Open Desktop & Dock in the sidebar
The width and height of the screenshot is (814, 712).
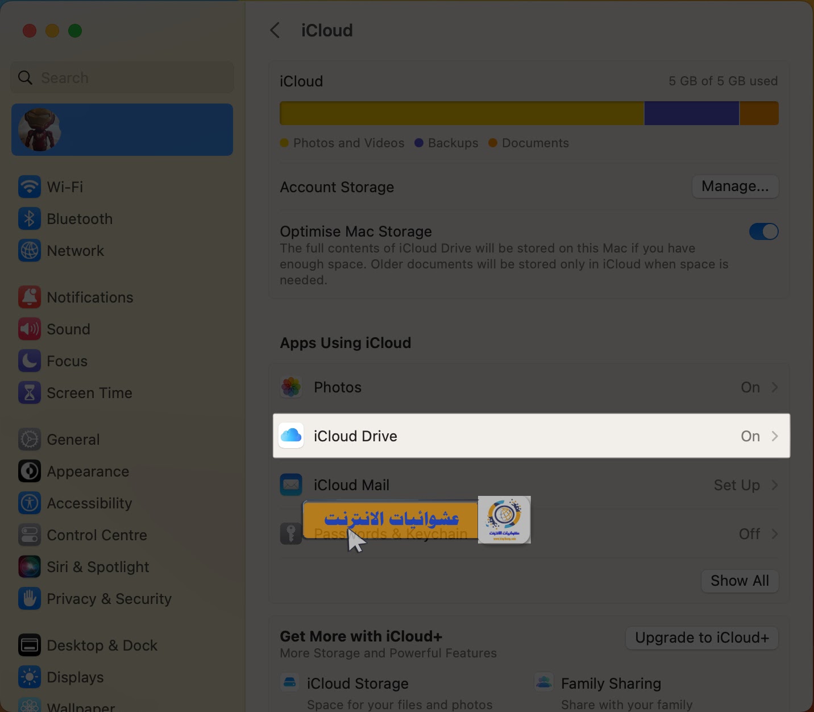click(x=122, y=645)
